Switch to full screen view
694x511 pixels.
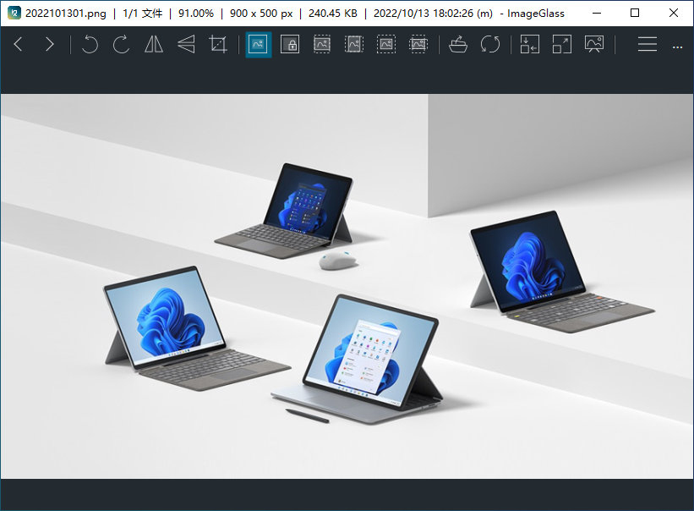[562, 44]
